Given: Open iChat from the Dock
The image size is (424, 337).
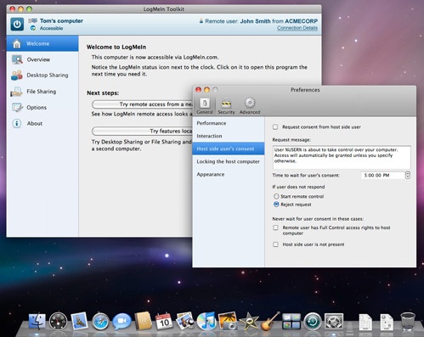Looking at the screenshot, I should pos(122,322).
